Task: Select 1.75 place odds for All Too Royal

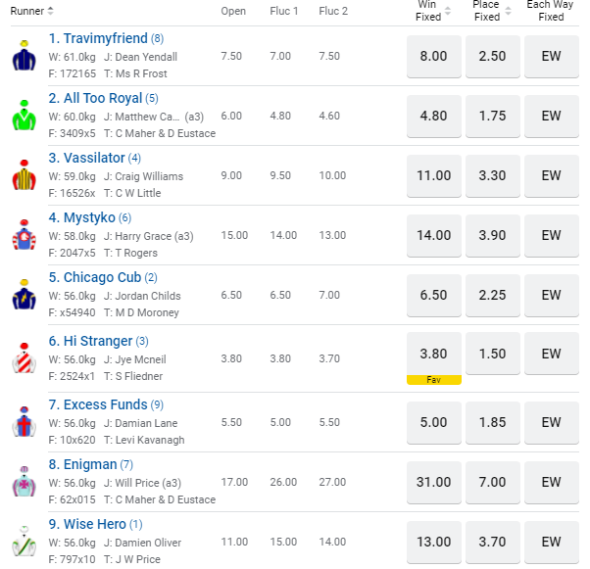Action: coord(492,117)
